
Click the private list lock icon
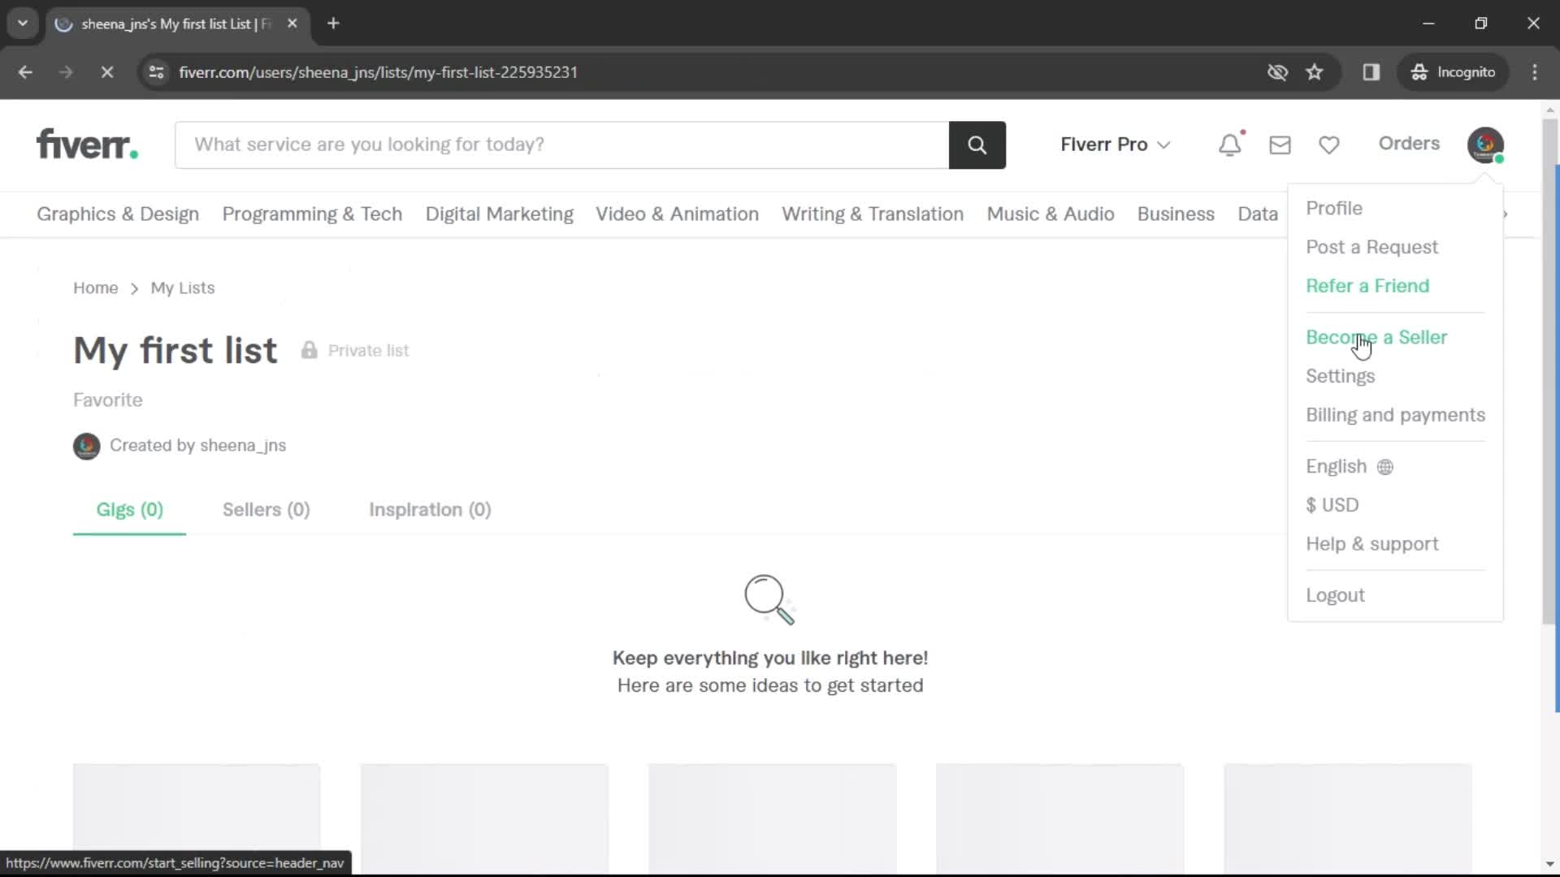tap(310, 350)
